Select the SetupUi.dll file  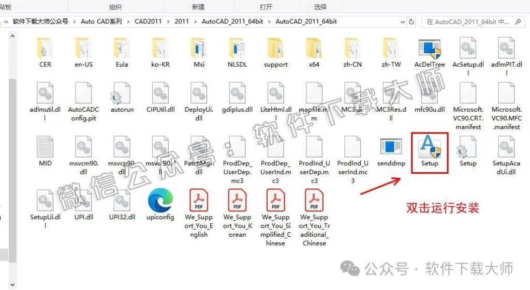coord(45,209)
